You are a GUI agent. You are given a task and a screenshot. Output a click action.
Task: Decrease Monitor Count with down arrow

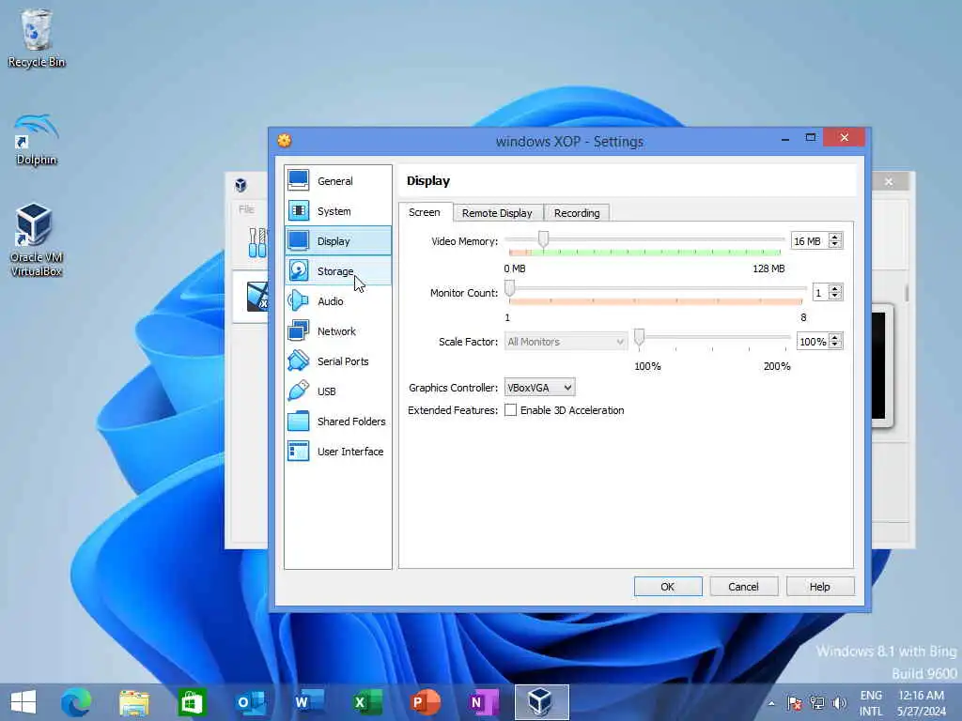pos(834,296)
